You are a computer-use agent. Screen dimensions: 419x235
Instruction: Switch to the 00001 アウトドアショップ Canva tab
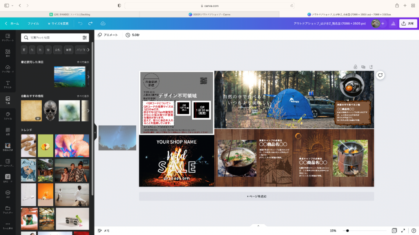pyautogui.click(x=209, y=14)
